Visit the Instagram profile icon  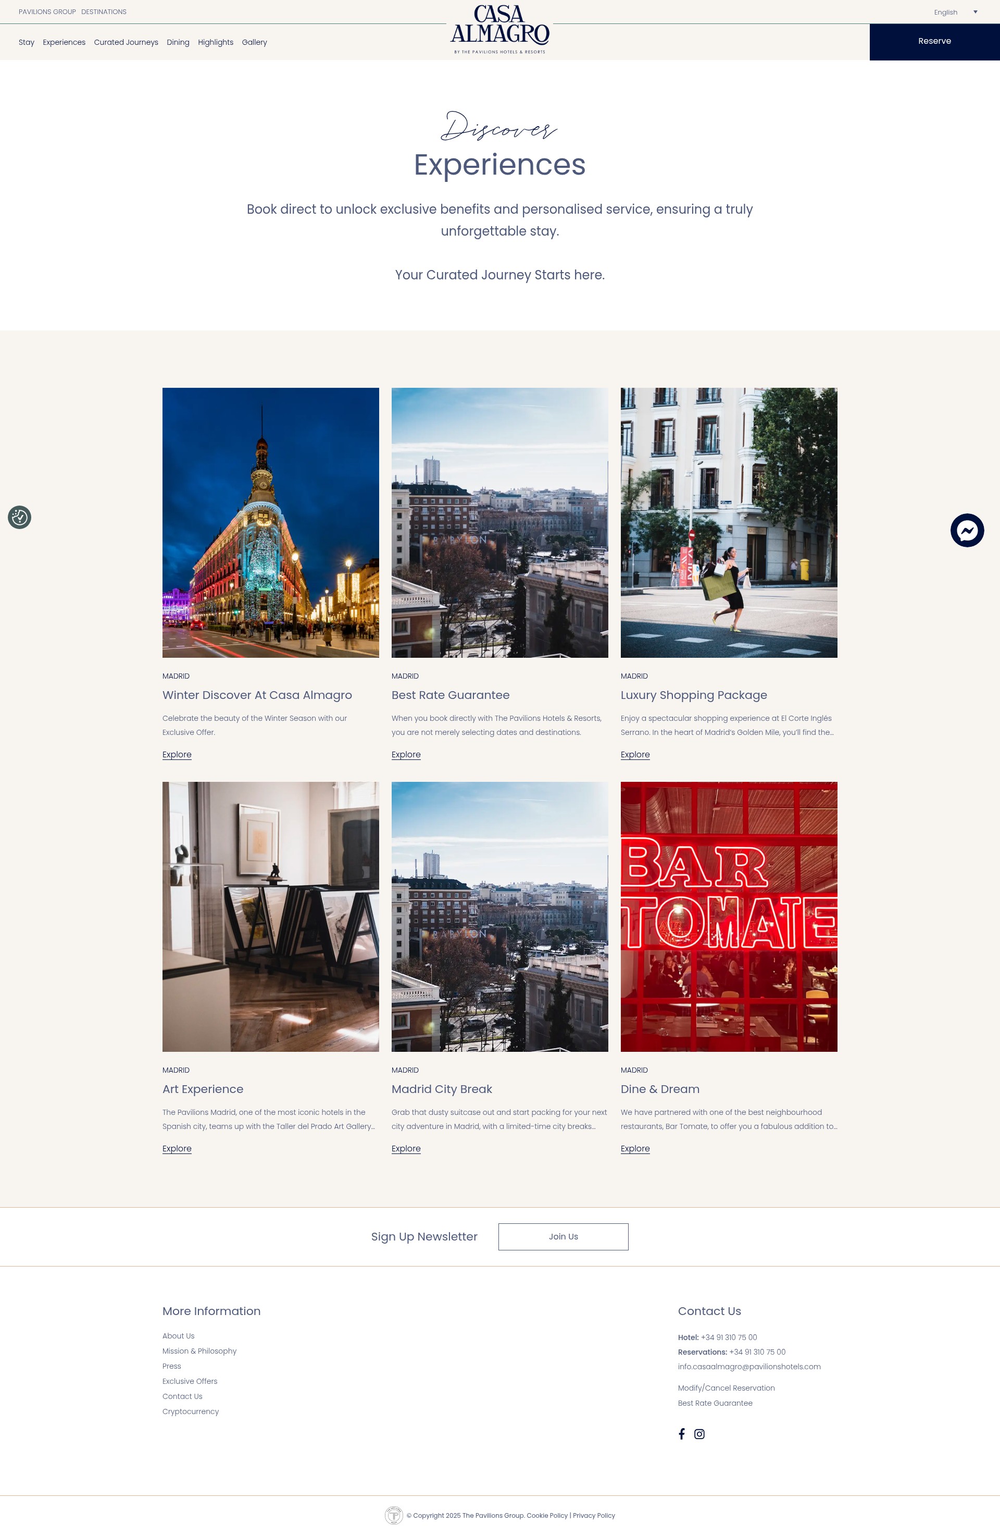[699, 1434]
